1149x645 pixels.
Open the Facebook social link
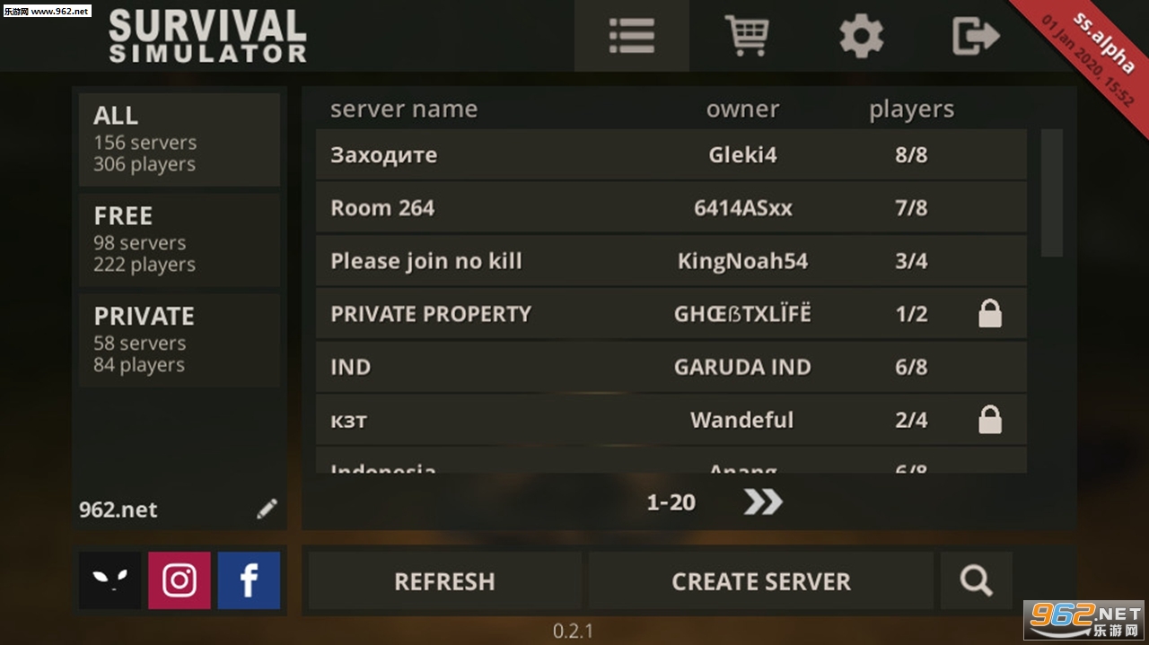249,580
